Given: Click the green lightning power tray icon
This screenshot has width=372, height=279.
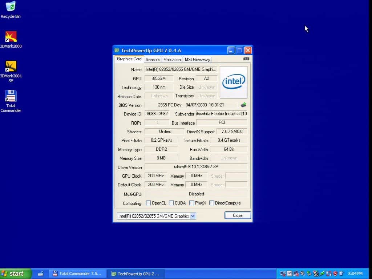Looking at the screenshot, I should click(x=322, y=273).
